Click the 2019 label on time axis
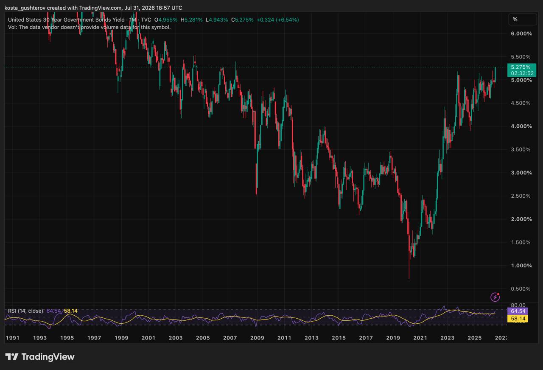543x370 pixels. point(393,338)
